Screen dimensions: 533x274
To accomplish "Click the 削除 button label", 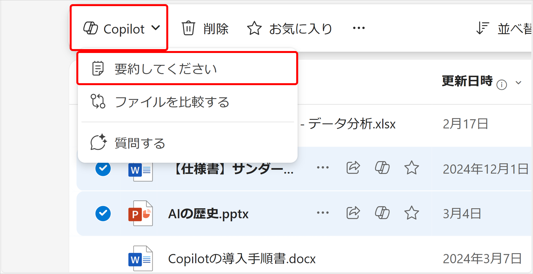I will [x=216, y=29].
